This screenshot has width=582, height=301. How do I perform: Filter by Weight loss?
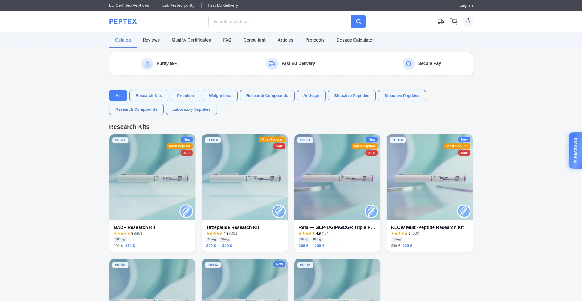pyautogui.click(x=220, y=96)
